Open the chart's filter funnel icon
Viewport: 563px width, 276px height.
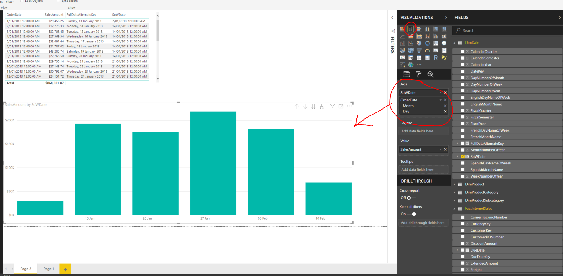click(332, 106)
